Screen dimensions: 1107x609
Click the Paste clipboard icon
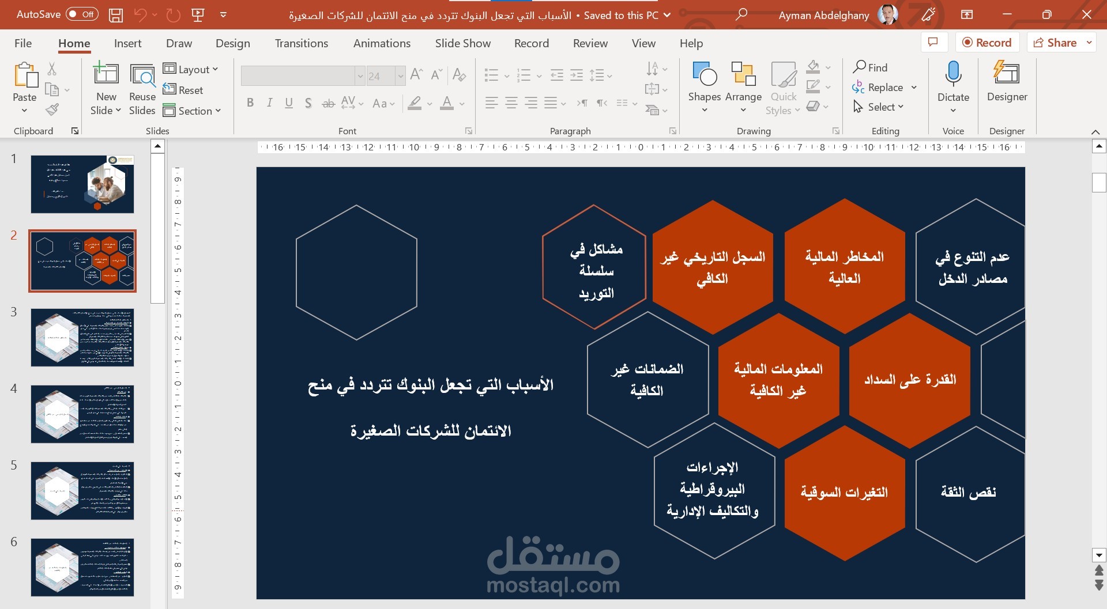[25, 75]
